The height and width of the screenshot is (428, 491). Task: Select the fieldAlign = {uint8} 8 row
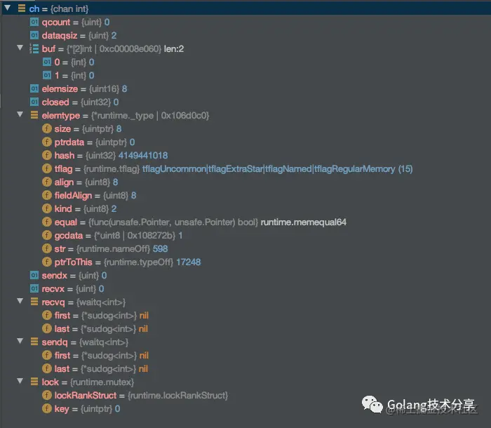[245, 196]
